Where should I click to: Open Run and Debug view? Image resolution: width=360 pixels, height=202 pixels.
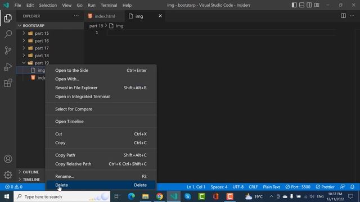[x=8, y=67]
